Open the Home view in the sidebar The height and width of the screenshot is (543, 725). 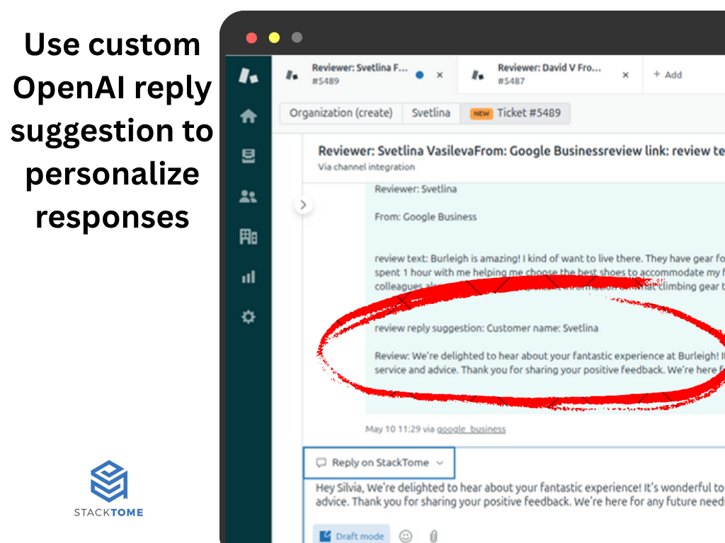tap(249, 116)
